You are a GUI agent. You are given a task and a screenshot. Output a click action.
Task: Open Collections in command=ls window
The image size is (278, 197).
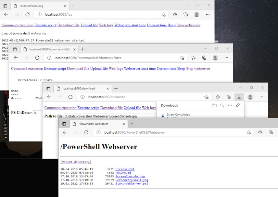tap(204, 58)
